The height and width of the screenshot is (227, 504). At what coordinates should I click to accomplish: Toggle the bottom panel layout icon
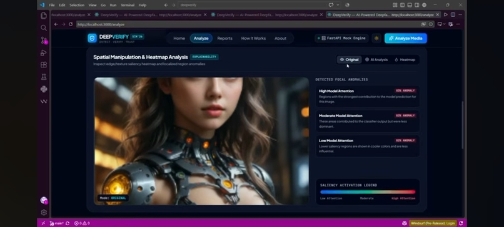(410, 5)
